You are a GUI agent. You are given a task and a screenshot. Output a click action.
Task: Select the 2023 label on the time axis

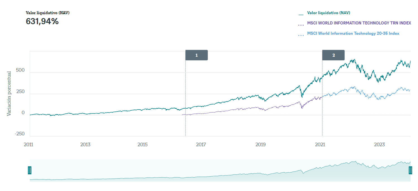379,145
